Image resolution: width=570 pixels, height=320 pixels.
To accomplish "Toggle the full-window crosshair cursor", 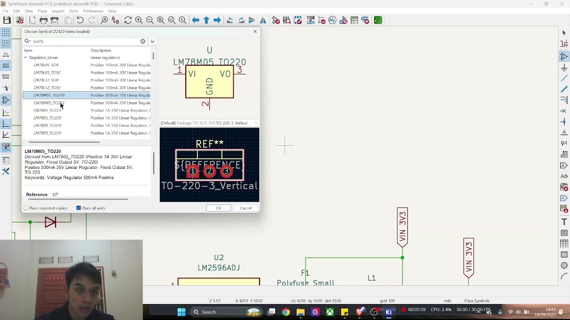I will click(6, 88).
